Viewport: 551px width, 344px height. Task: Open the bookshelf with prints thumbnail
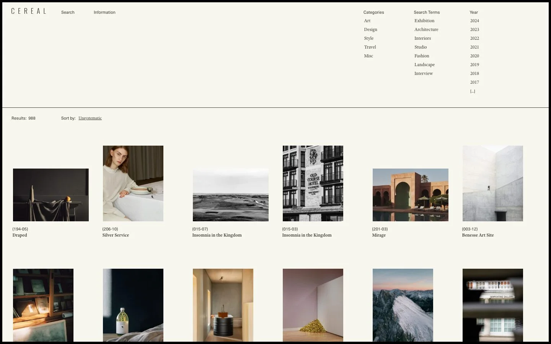[x=43, y=305]
